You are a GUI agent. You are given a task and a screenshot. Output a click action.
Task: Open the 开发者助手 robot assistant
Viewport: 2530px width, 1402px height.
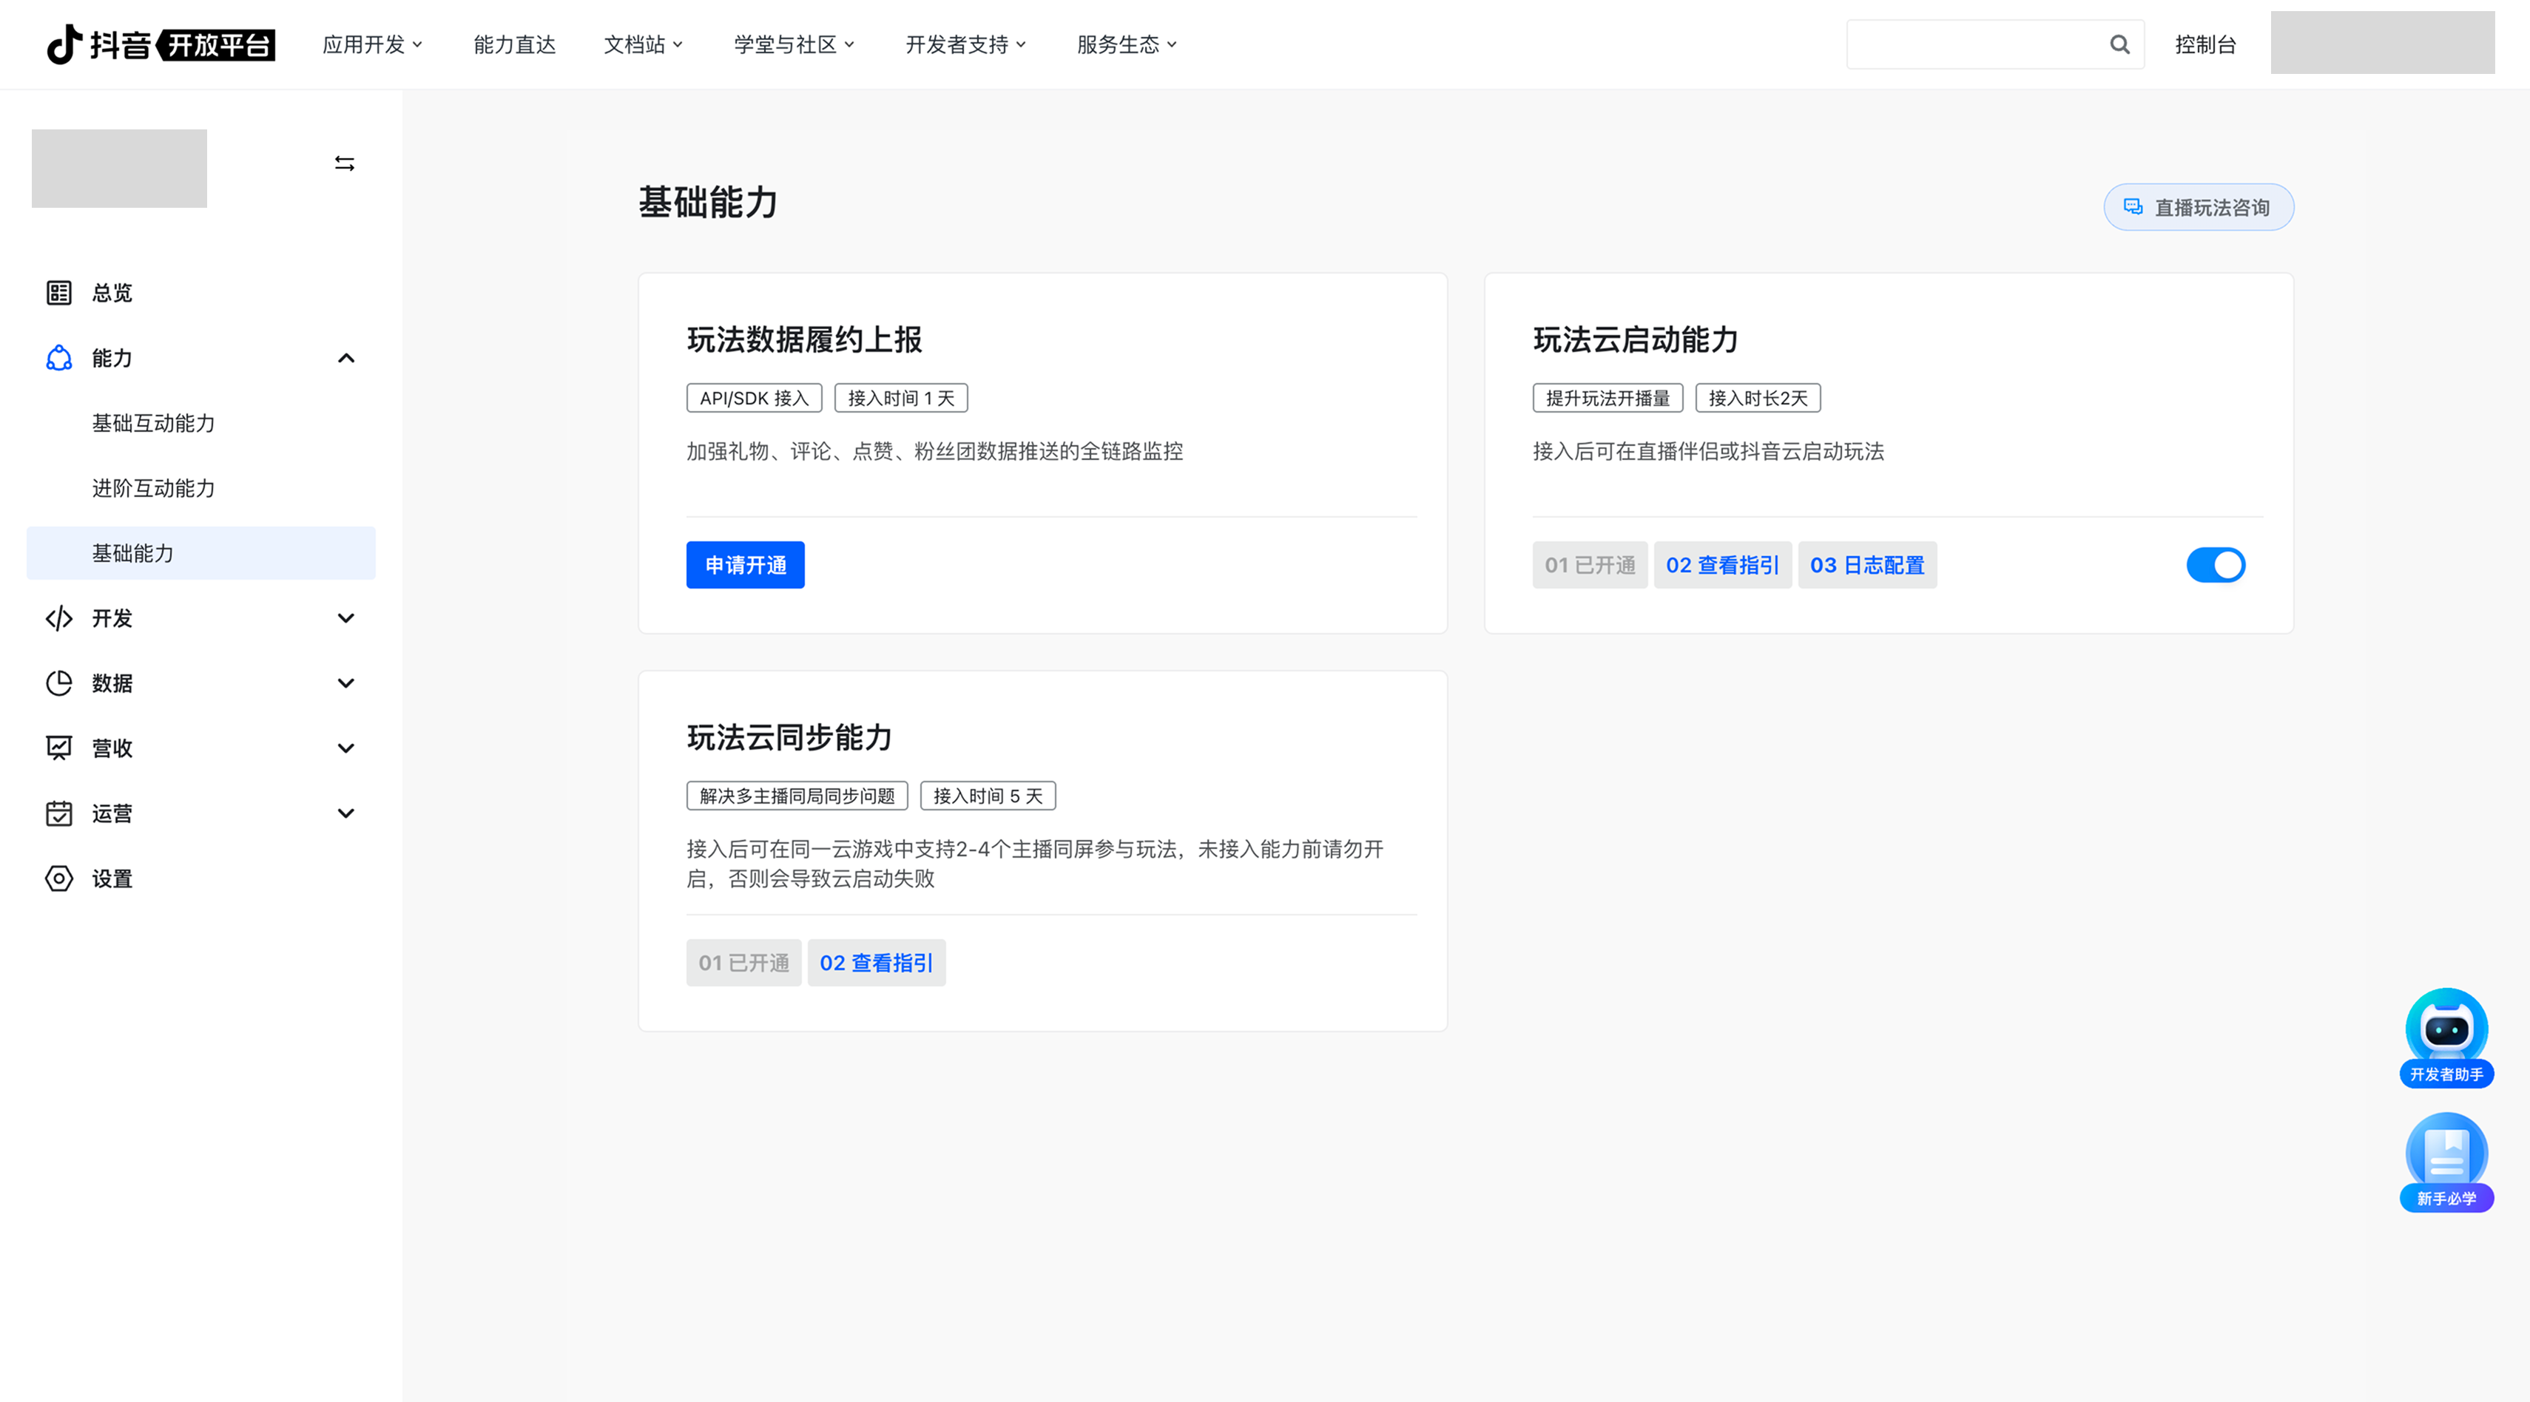2446,1037
